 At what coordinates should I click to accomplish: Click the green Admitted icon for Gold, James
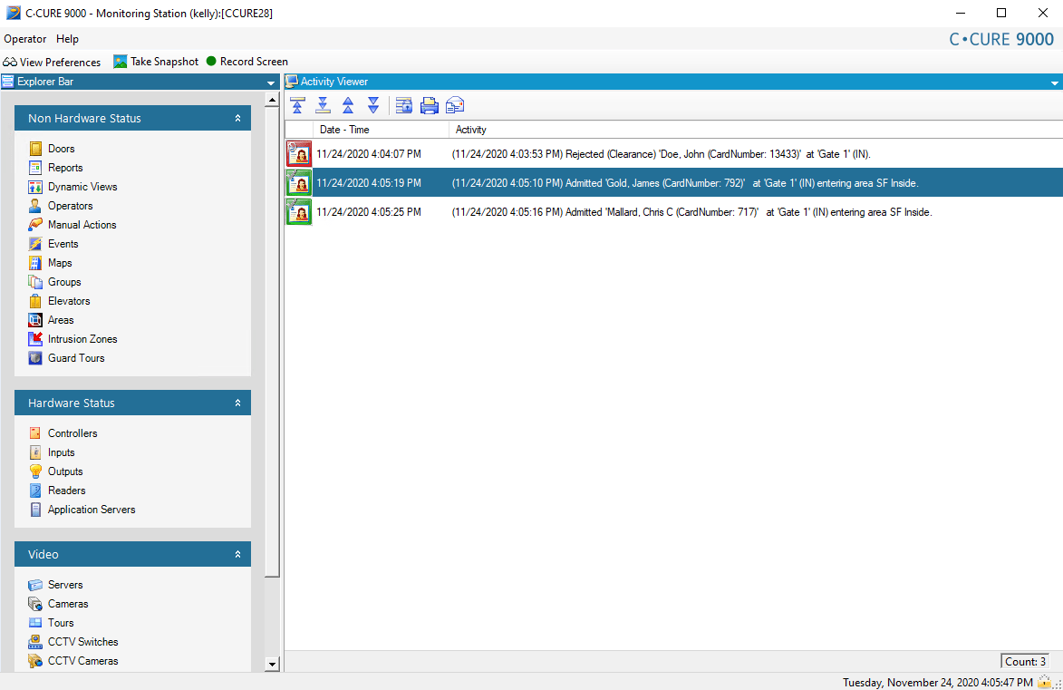coord(299,183)
